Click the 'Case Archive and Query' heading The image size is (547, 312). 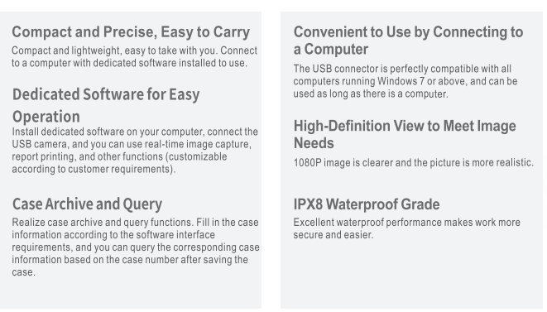(87, 204)
